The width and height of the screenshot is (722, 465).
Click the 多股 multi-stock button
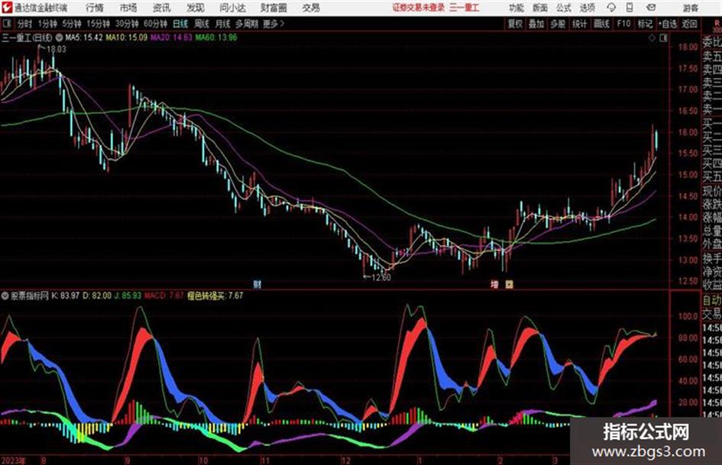tap(558, 24)
